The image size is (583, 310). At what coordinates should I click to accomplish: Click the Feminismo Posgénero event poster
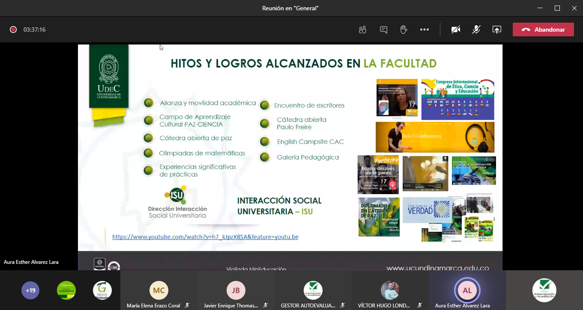pyautogui.click(x=397, y=97)
